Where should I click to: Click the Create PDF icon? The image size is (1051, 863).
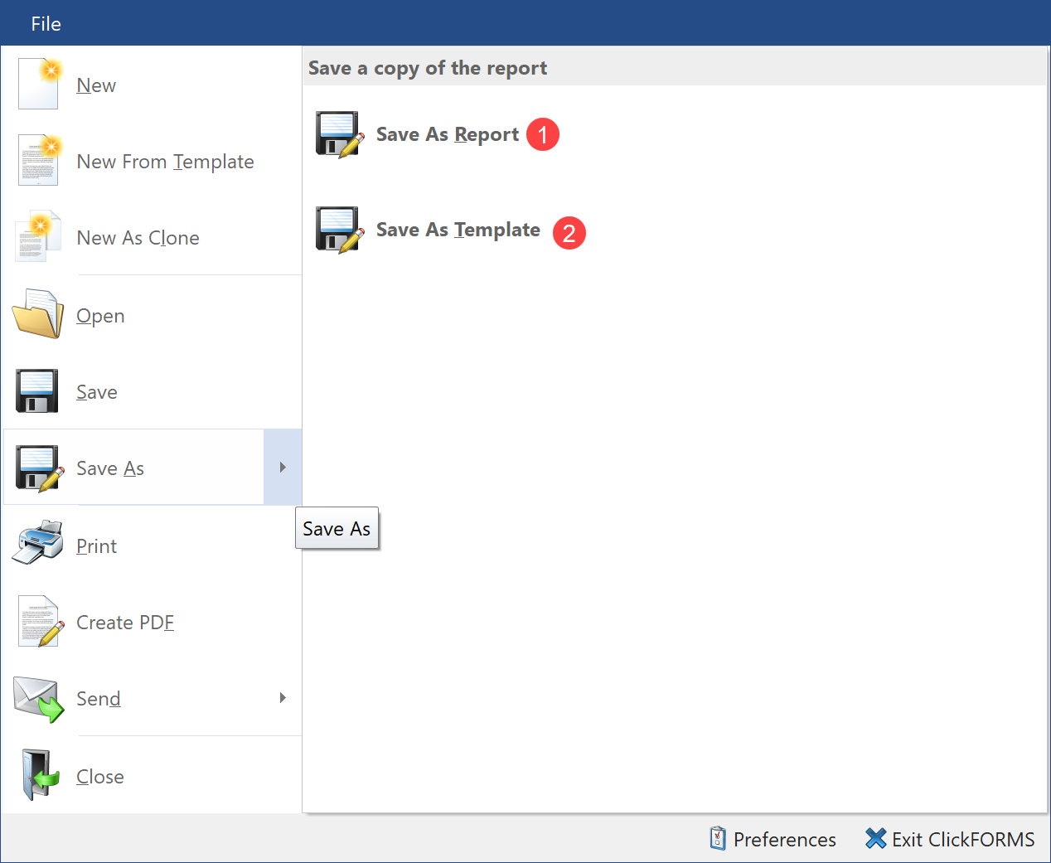coord(39,621)
